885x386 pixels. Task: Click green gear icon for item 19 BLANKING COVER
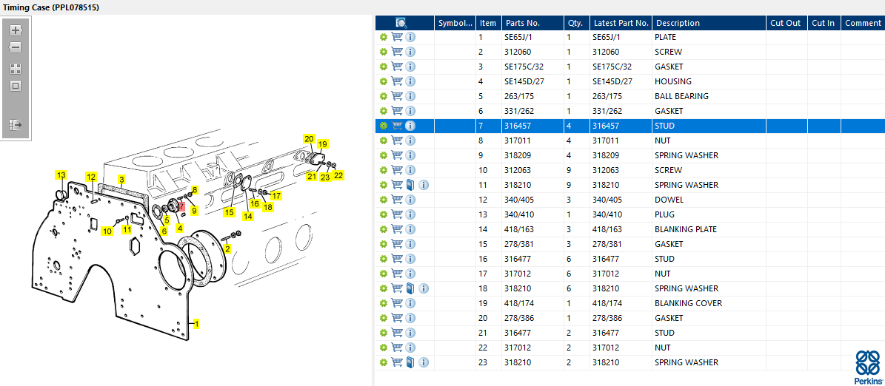click(384, 303)
